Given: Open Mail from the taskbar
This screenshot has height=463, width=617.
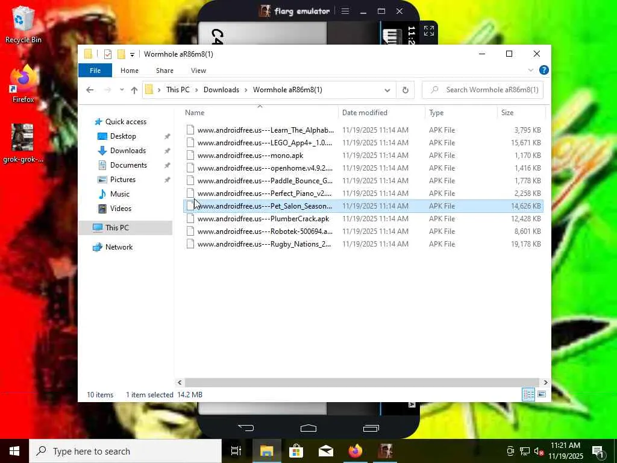Looking at the screenshot, I should [x=326, y=451].
